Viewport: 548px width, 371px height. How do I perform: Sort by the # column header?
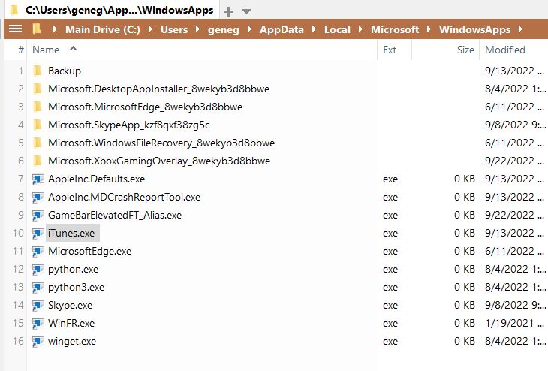21,50
